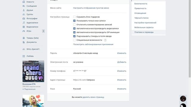Image resolution: width=191 pixels, height=107 pixels.
Task: Click the Игры notification counter badge
Action: point(43,31)
